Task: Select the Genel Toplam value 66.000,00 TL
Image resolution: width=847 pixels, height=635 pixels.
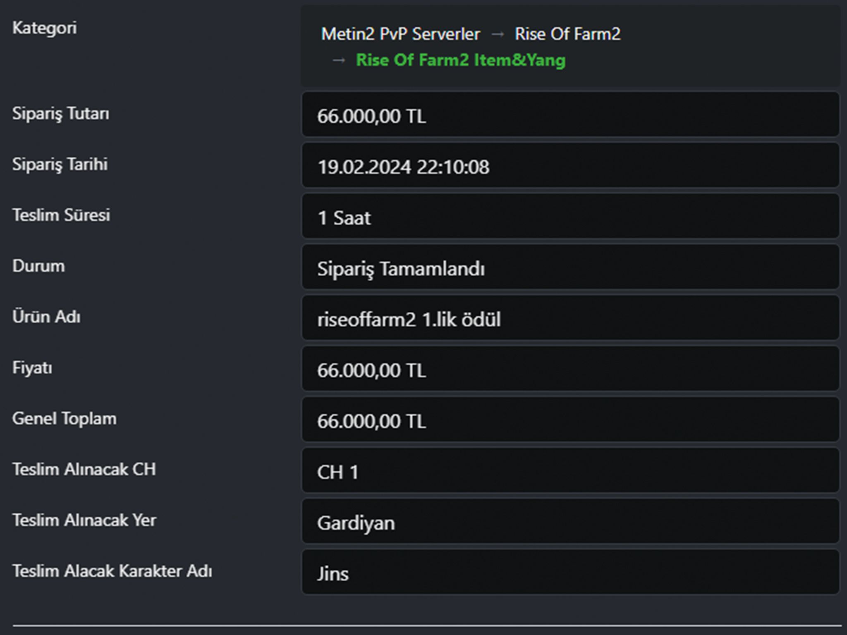Action: (371, 421)
